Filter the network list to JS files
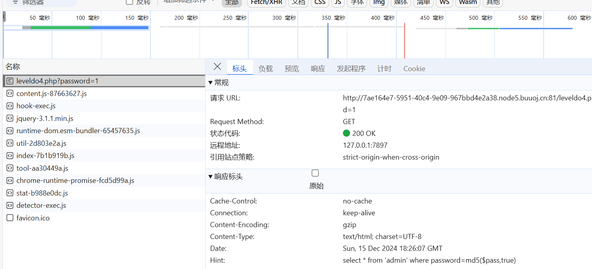Viewport: 592px width, 269px height. (x=337, y=2)
